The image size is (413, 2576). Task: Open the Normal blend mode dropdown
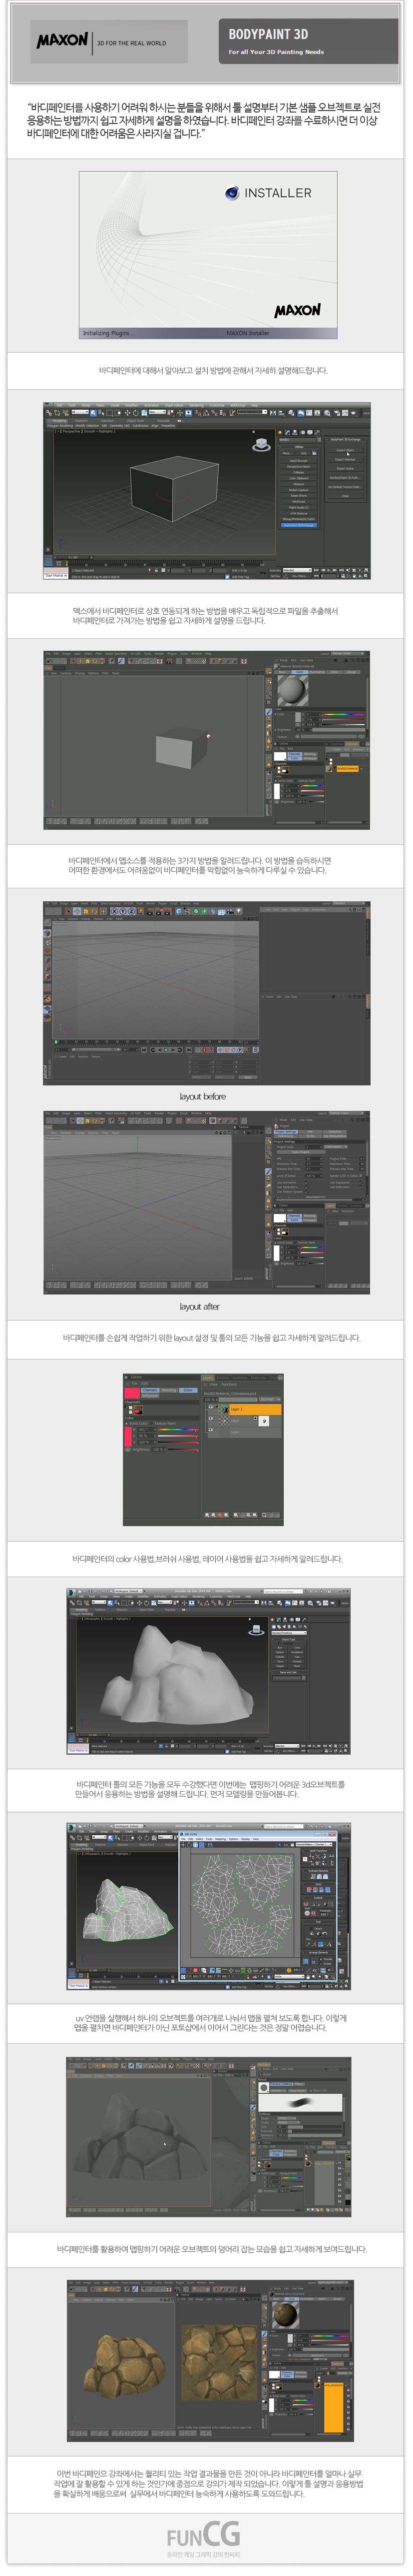[x=270, y=1400]
